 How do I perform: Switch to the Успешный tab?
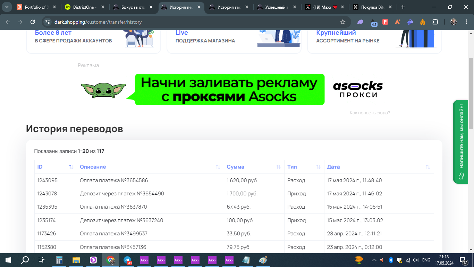[x=277, y=7]
